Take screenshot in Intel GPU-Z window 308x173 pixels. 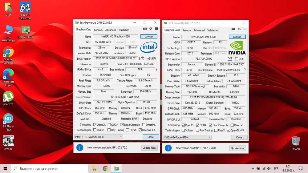tap(145, 29)
